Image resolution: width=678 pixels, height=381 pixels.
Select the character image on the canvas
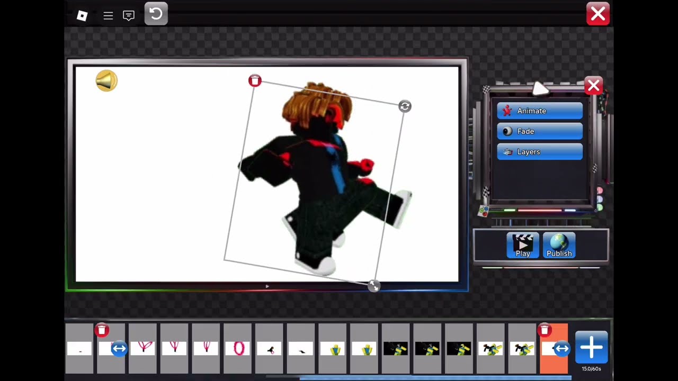pos(323,180)
